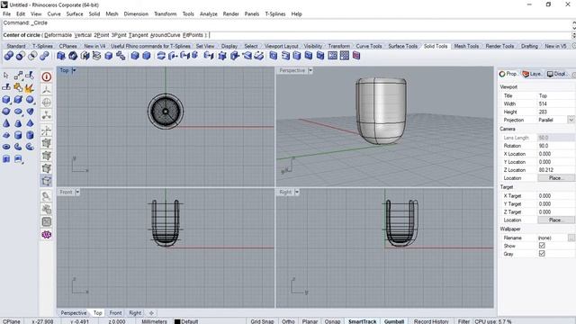The width and height of the screenshot is (576, 324).
Task: Select the Box solid tool in sidebar
Action: [x=6, y=100]
